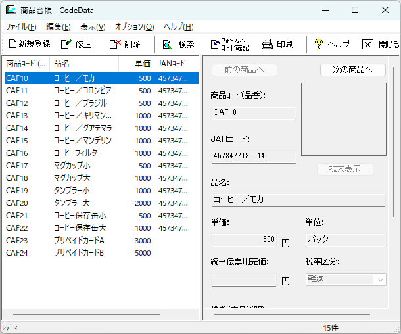Click the 商品コード field containing CAF10
Image resolution: width=401 pixels, height=334 pixels.
[254, 113]
